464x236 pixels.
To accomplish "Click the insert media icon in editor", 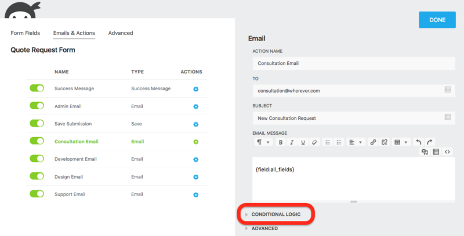I will [x=425, y=152].
